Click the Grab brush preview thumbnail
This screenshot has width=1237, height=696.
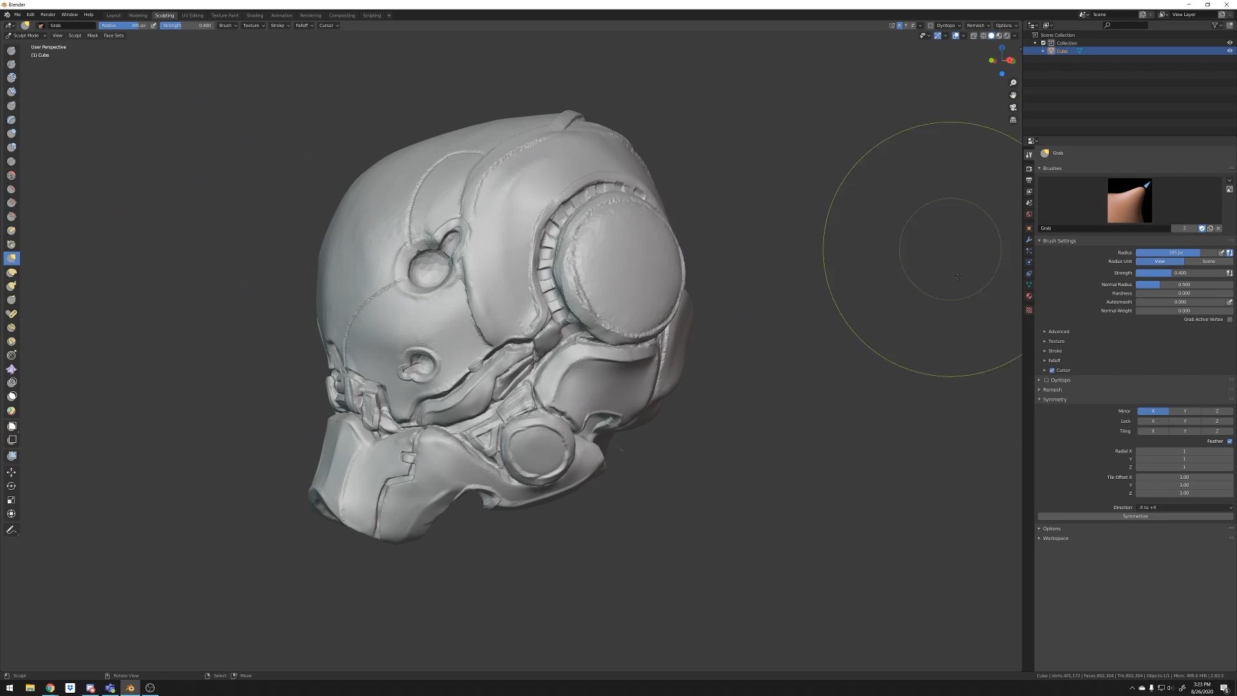(x=1129, y=201)
